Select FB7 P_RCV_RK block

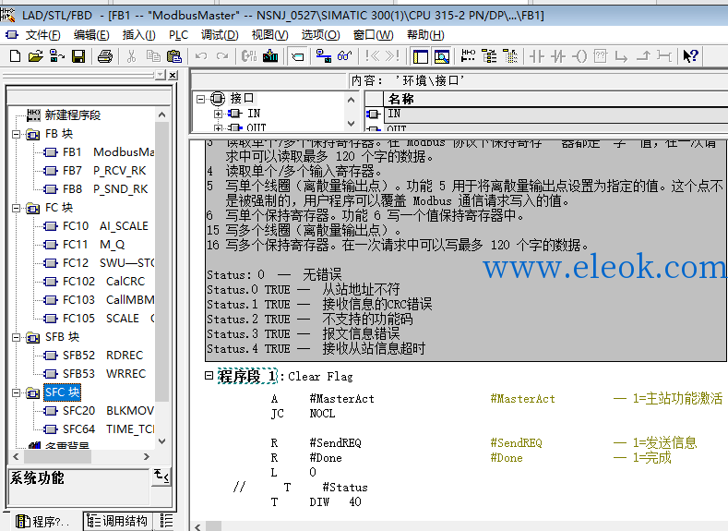[95, 171]
